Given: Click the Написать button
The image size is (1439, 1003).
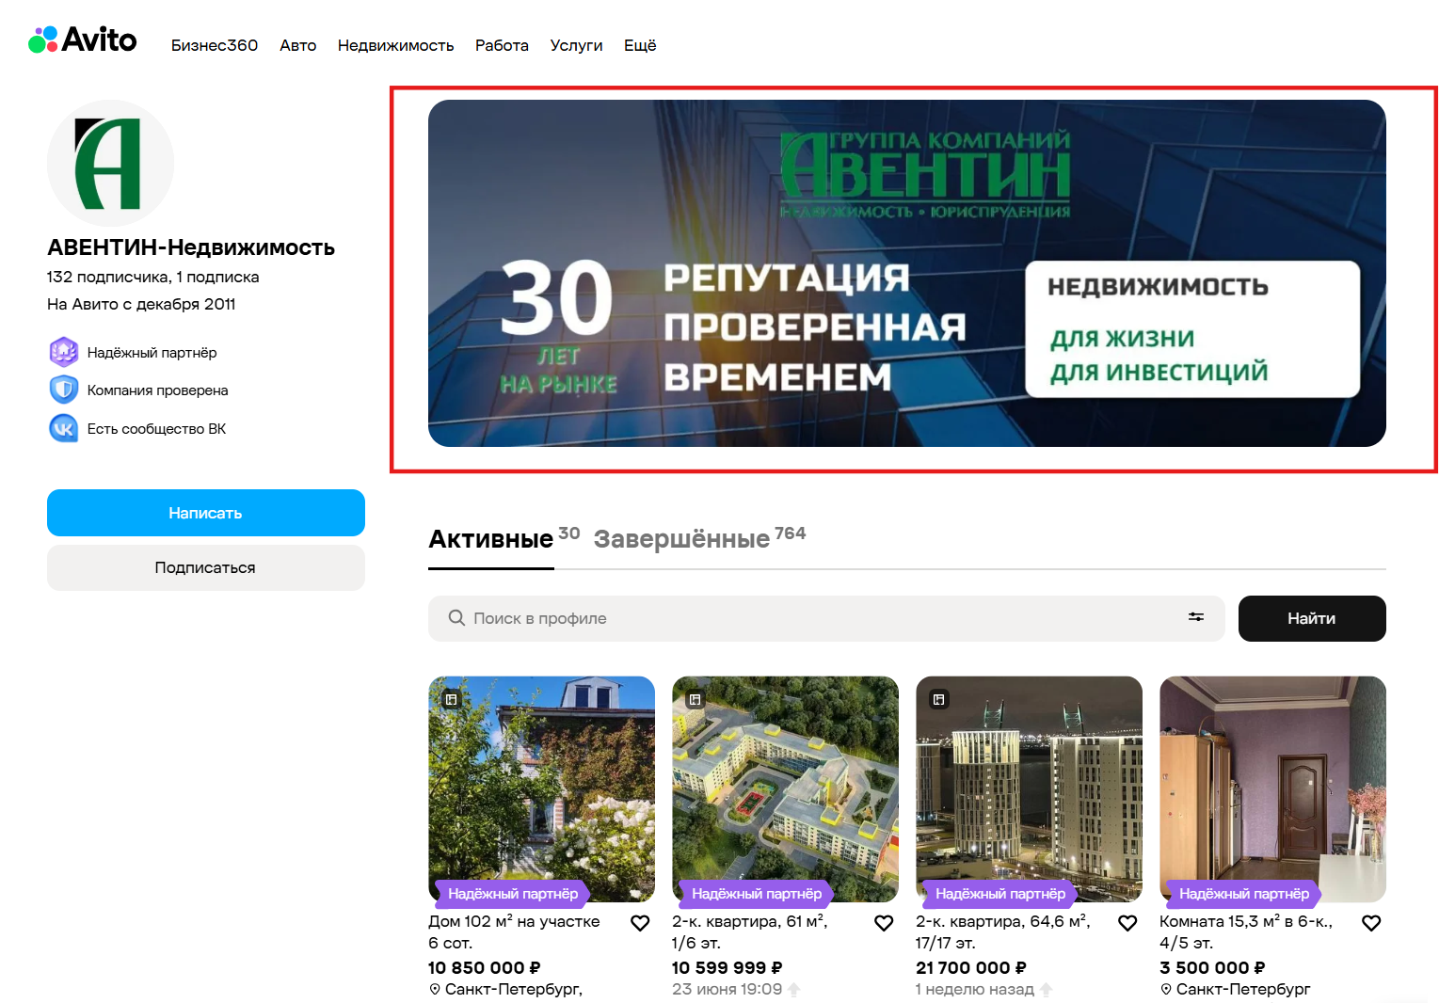Looking at the screenshot, I should coord(206,513).
